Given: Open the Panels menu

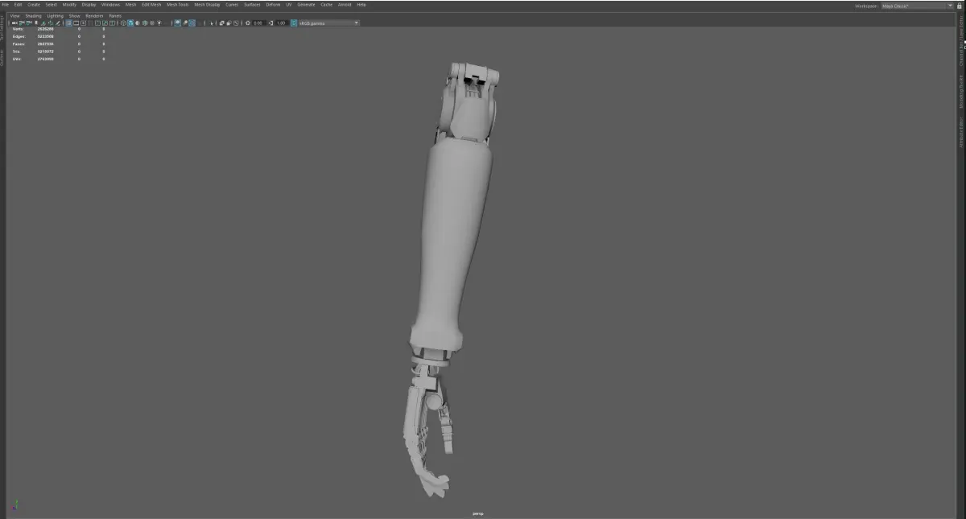Looking at the screenshot, I should (x=115, y=15).
